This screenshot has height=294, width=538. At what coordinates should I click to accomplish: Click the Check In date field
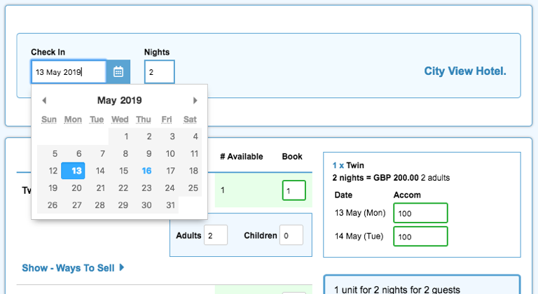tap(68, 71)
